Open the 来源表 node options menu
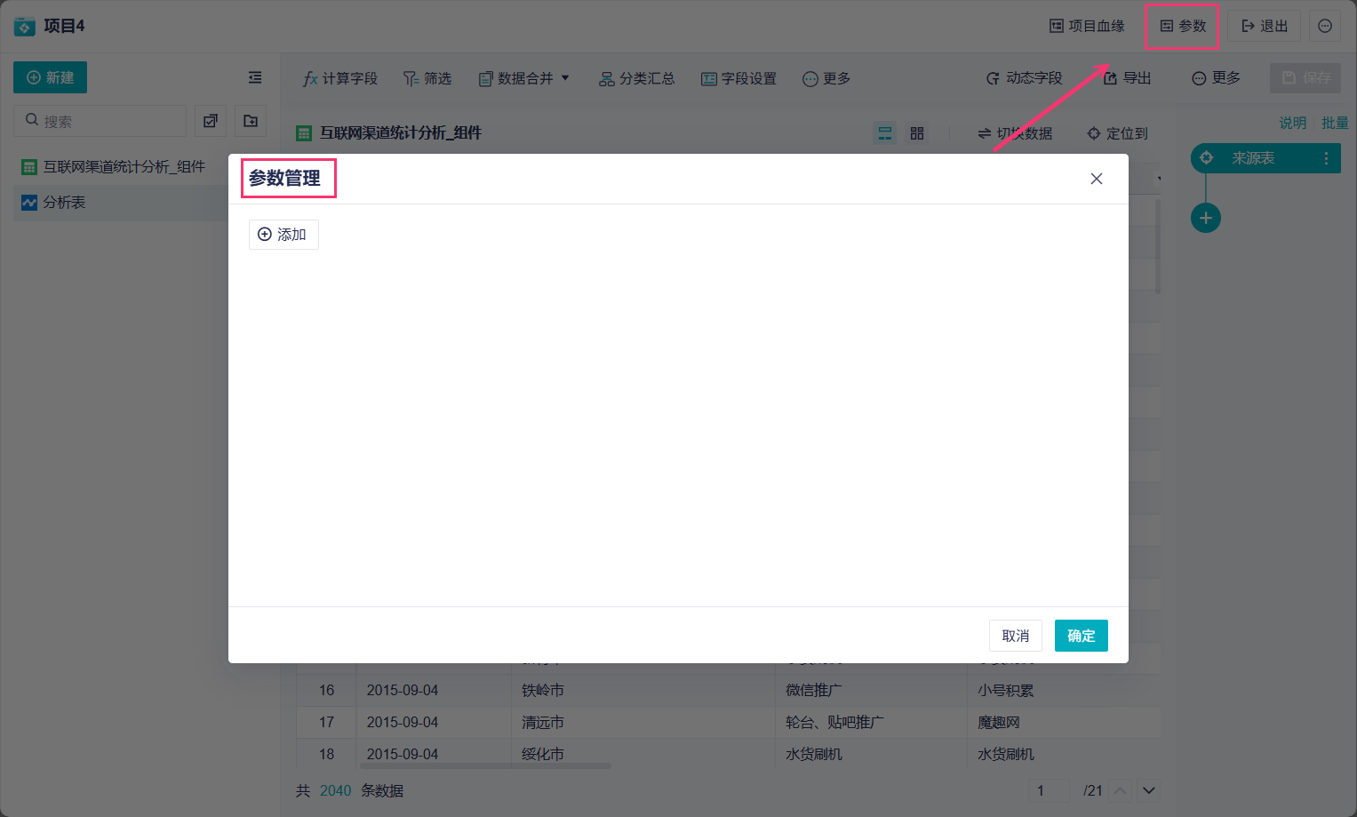Screen dimensions: 1357x817 (x=1327, y=158)
